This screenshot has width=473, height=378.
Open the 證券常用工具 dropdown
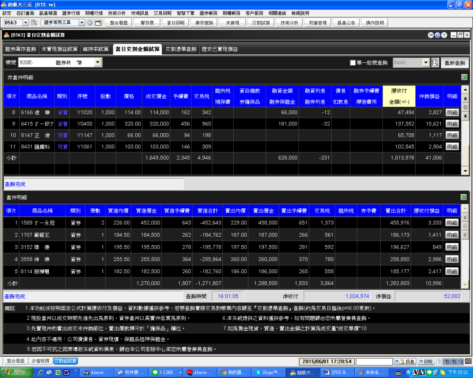[81, 23]
